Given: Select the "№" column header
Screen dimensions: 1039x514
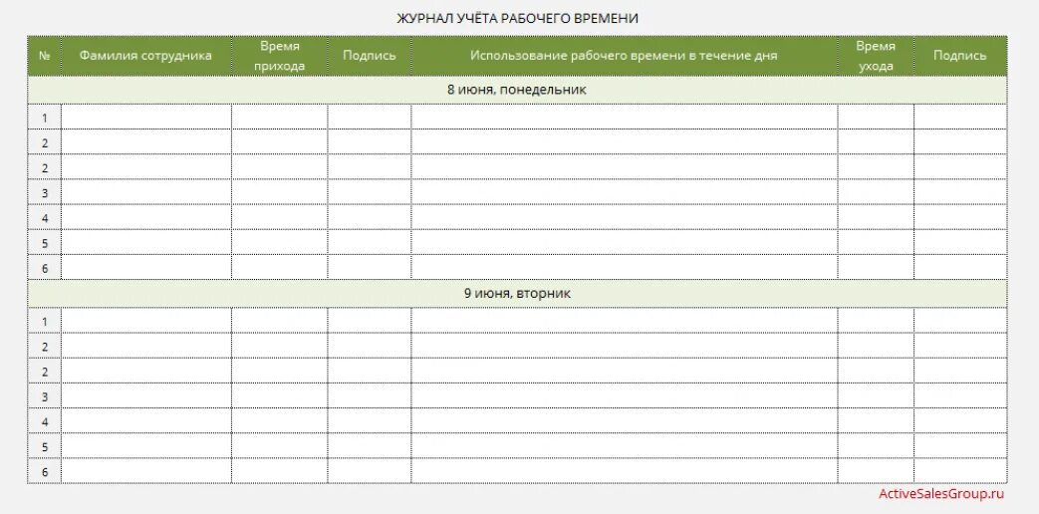Looking at the screenshot, I should pos(45,56).
